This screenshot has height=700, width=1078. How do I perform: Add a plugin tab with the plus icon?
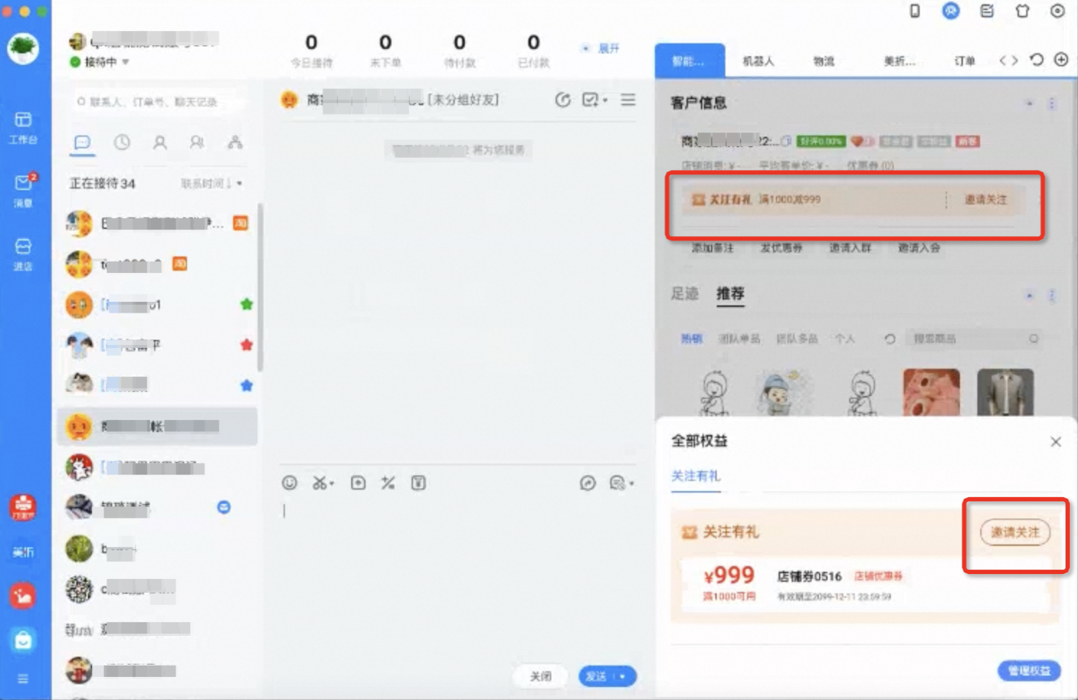click(1061, 60)
